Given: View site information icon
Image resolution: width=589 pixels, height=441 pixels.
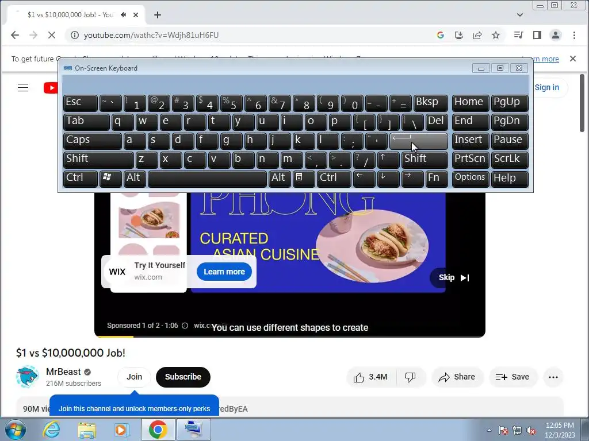Looking at the screenshot, I should click(x=75, y=35).
